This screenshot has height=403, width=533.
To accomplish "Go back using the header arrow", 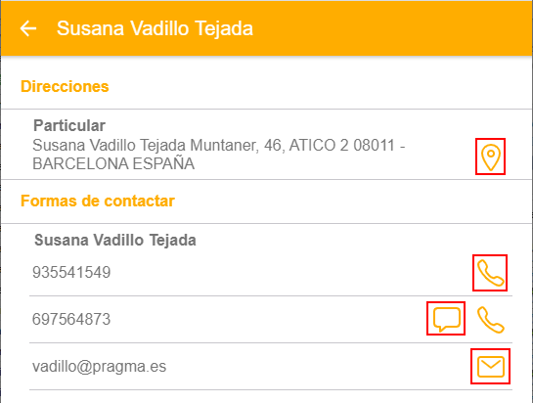I will point(28,28).
